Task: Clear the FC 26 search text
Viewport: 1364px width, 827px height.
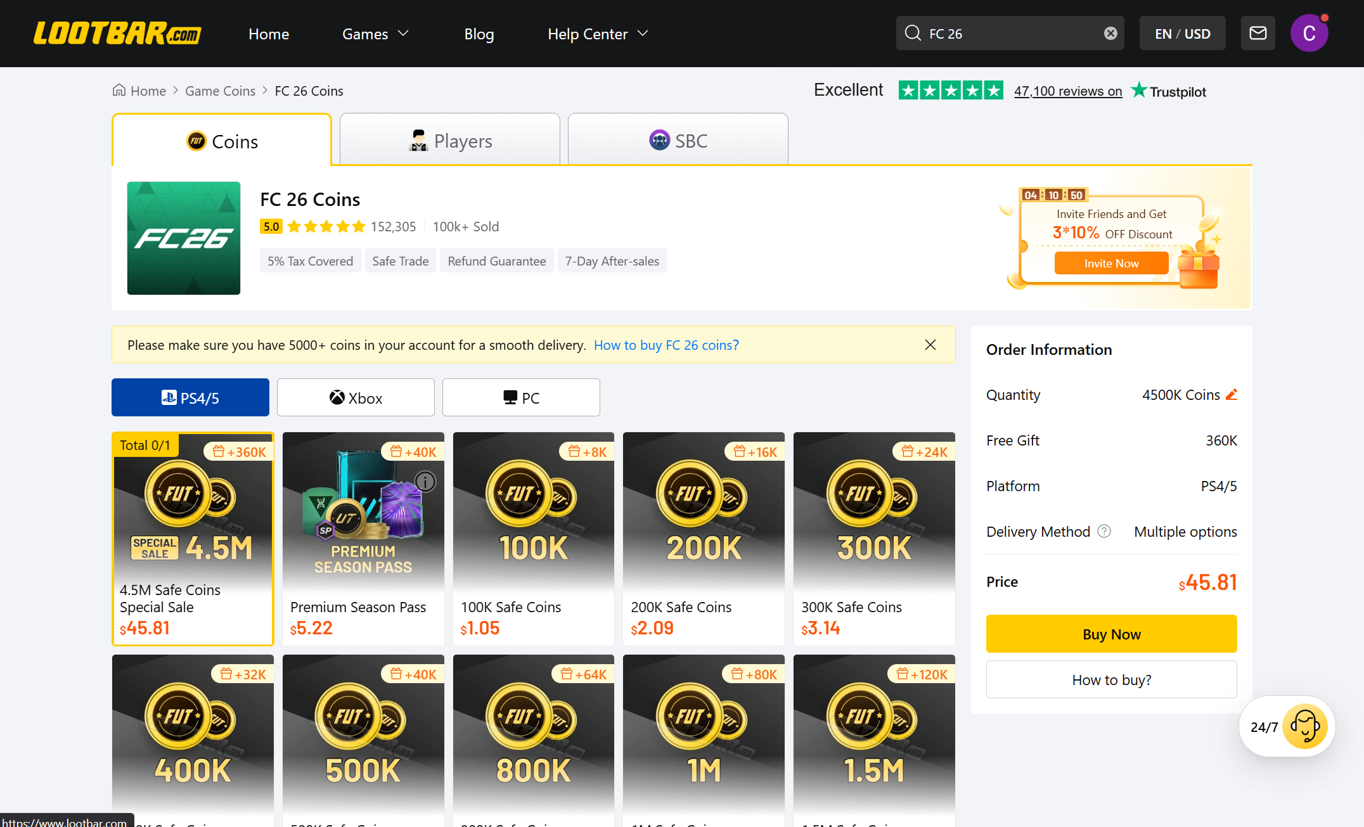Action: pyautogui.click(x=1110, y=34)
